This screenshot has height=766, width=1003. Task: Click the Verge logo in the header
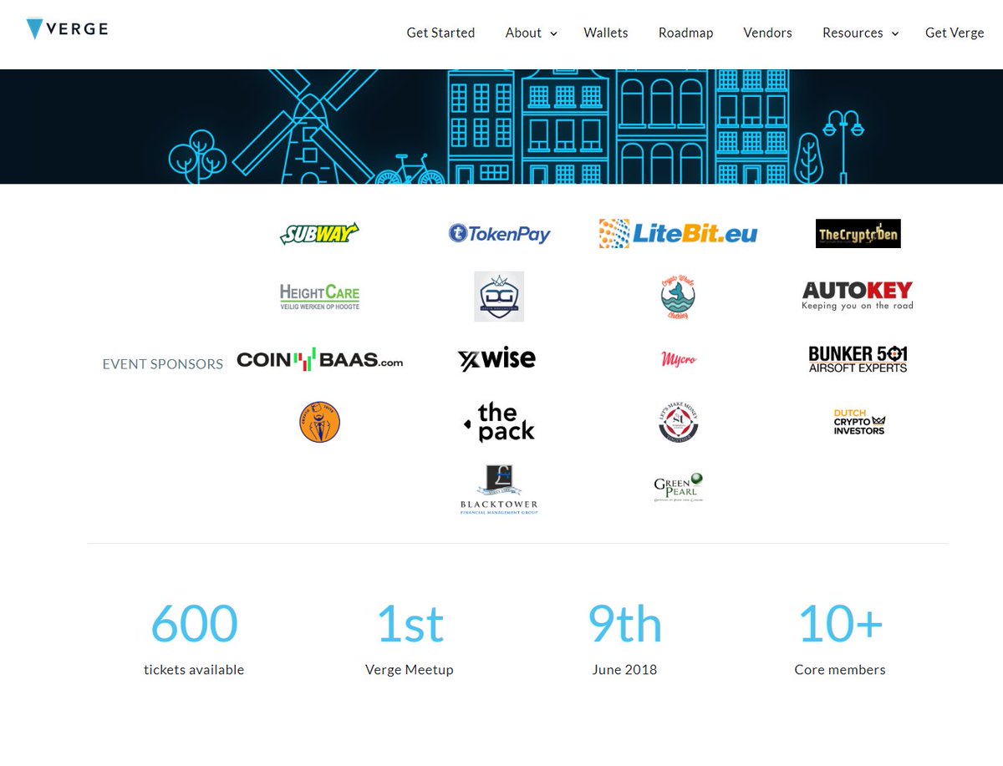(67, 29)
